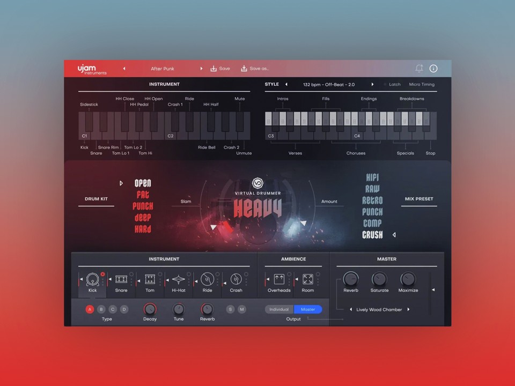Adjust the Maximize knob
Image resolution: width=515 pixels, height=386 pixels.
(x=408, y=279)
